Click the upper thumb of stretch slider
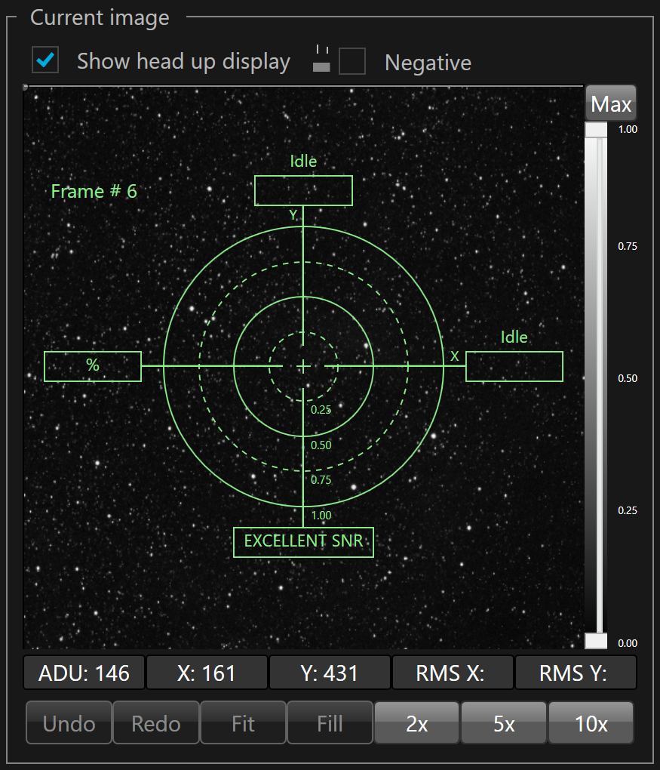The width and height of the screenshot is (660, 770). click(596, 130)
